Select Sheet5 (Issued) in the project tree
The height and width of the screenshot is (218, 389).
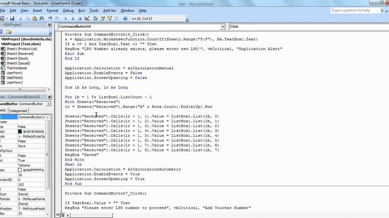coord(18,63)
